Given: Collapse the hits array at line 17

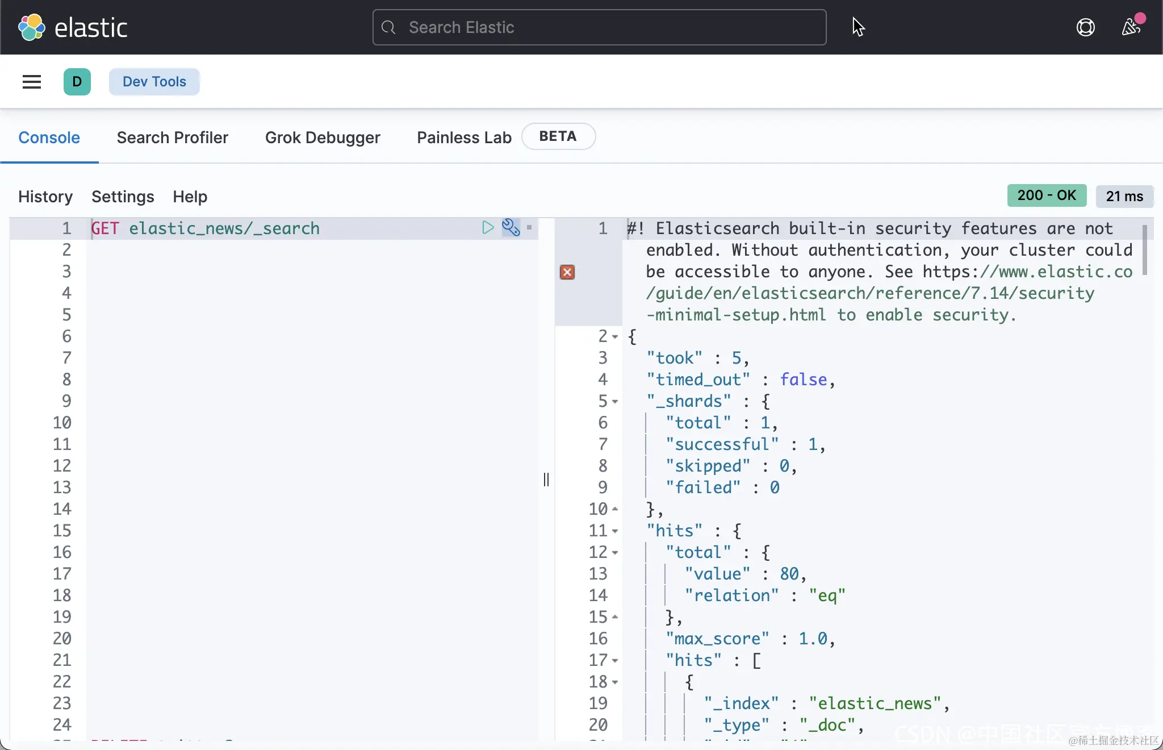Looking at the screenshot, I should [x=615, y=661].
